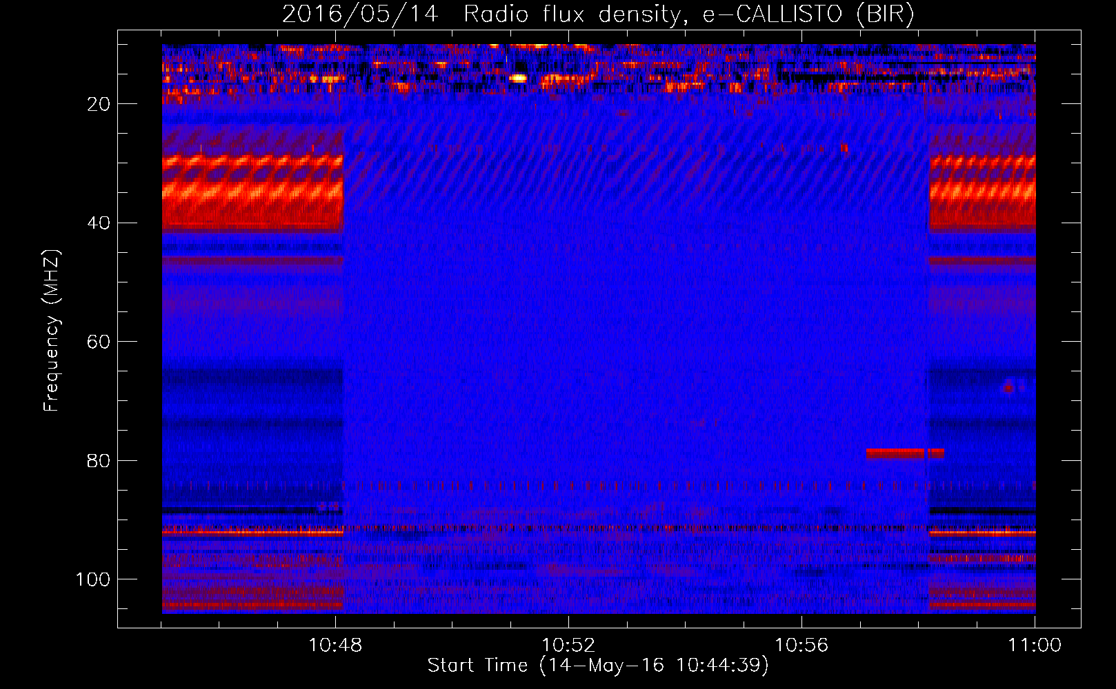Screen dimensions: 1116x689
Task: Click the 10:48 time tick label
Action: pos(335,646)
